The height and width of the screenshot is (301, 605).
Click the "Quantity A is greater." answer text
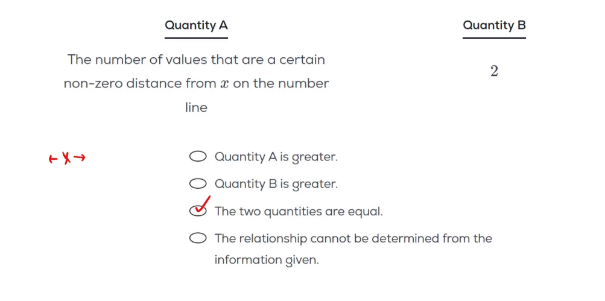(276, 157)
